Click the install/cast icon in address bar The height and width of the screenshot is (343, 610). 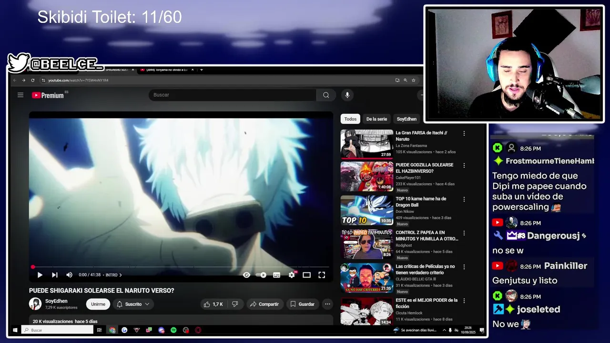click(397, 80)
